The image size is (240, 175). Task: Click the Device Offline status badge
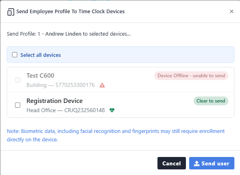tap(191, 76)
